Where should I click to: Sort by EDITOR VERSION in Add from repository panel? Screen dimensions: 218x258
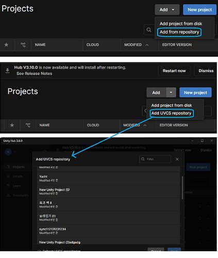(177, 45)
